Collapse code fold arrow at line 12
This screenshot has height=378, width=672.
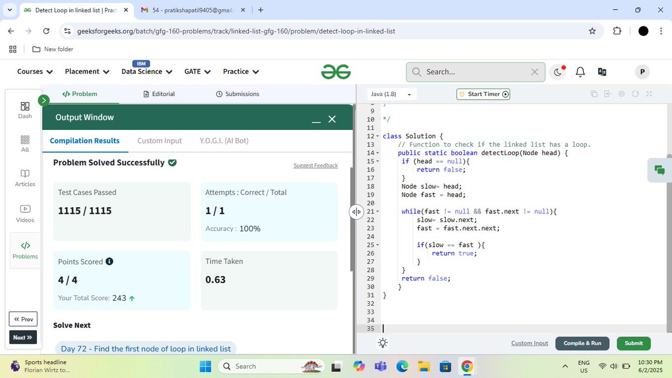pyautogui.click(x=377, y=136)
